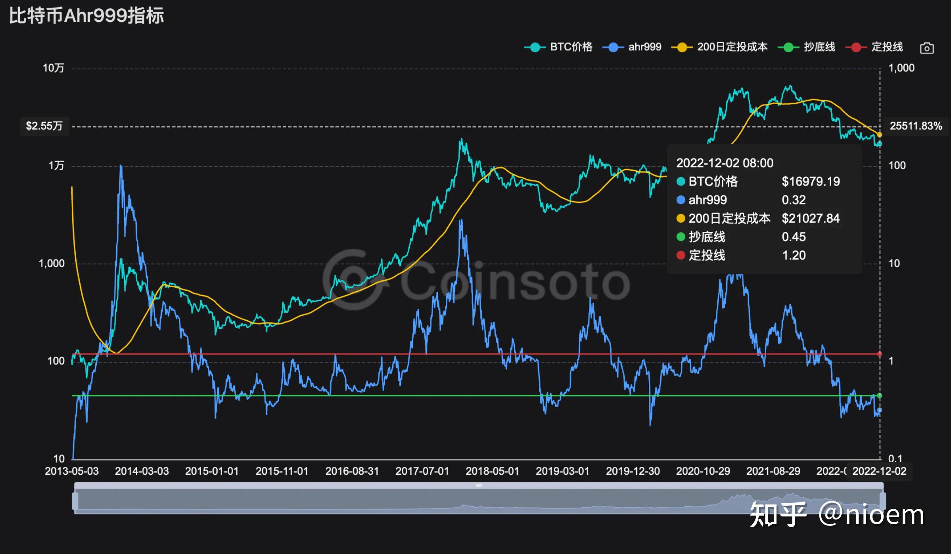Click the $2.55万 left axis pointer label
The width and height of the screenshot is (951, 554).
[x=44, y=126]
